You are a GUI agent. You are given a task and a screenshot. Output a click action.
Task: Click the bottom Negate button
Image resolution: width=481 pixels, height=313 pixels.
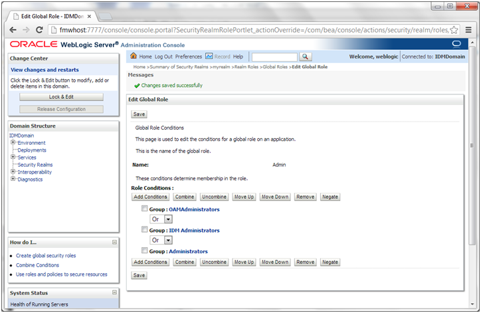coord(330,262)
